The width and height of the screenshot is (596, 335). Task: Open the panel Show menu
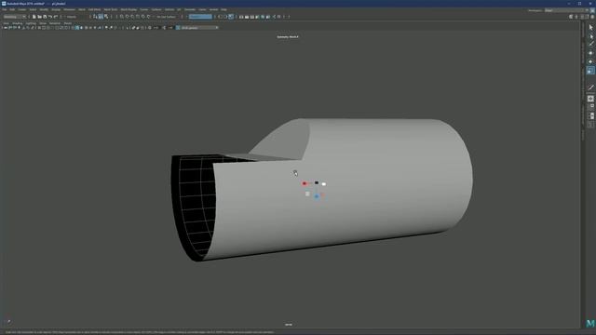tap(43, 23)
